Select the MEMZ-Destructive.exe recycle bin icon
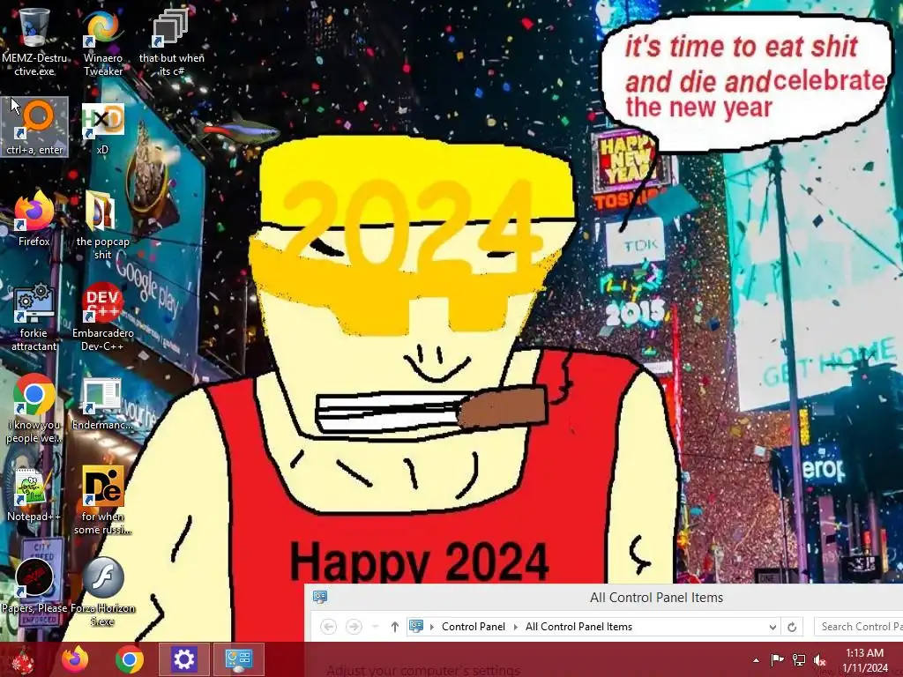 (x=34, y=42)
